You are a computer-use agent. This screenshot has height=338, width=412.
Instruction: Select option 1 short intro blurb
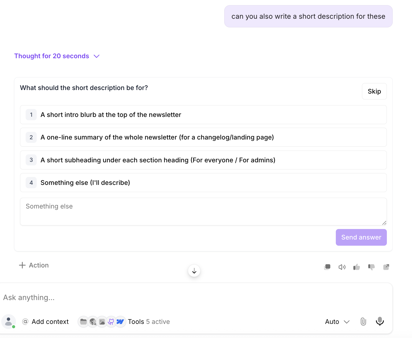pyautogui.click(x=203, y=115)
